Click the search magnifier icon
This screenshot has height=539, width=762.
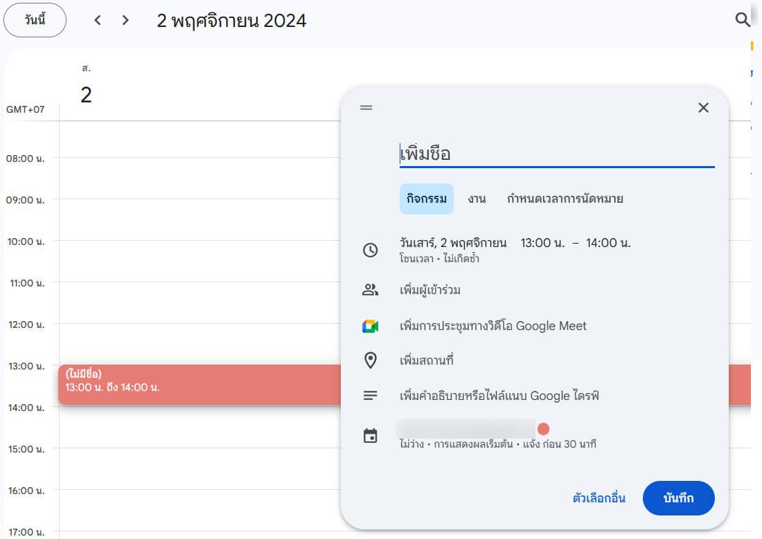click(742, 20)
